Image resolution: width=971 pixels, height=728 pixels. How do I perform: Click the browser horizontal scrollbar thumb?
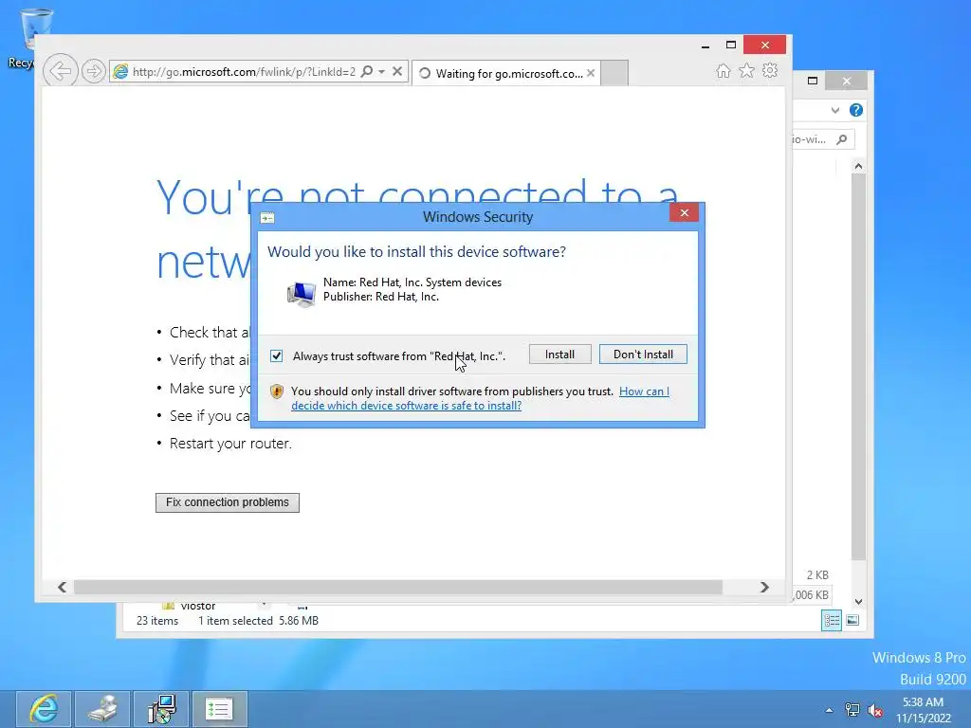coord(398,587)
